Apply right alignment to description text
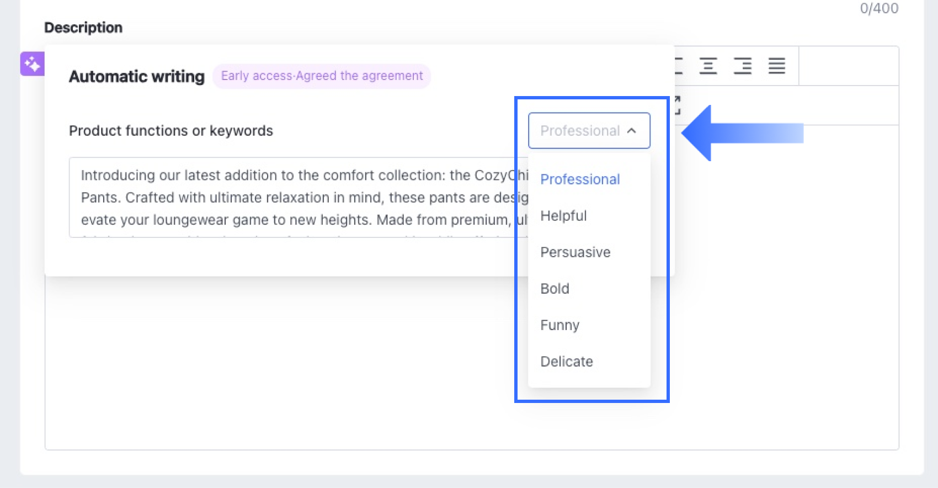938x488 pixels. coord(742,66)
